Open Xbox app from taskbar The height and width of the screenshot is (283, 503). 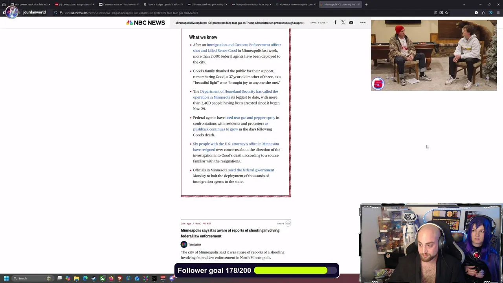click(x=103, y=278)
